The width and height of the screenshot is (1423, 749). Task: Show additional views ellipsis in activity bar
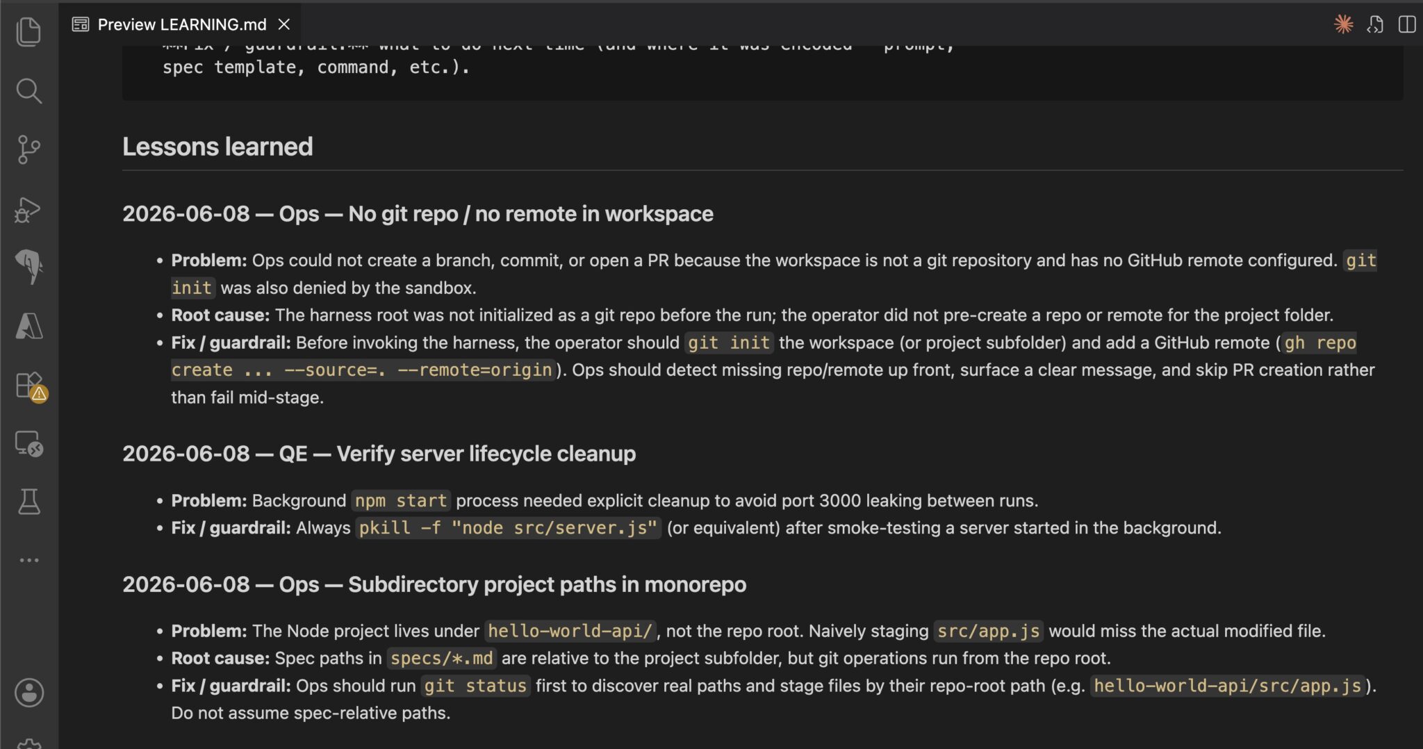28,560
